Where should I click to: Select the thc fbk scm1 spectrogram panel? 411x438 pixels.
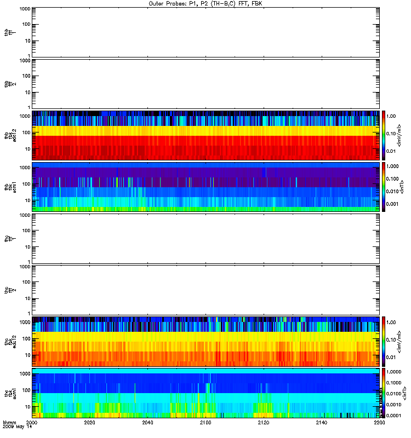206,393
